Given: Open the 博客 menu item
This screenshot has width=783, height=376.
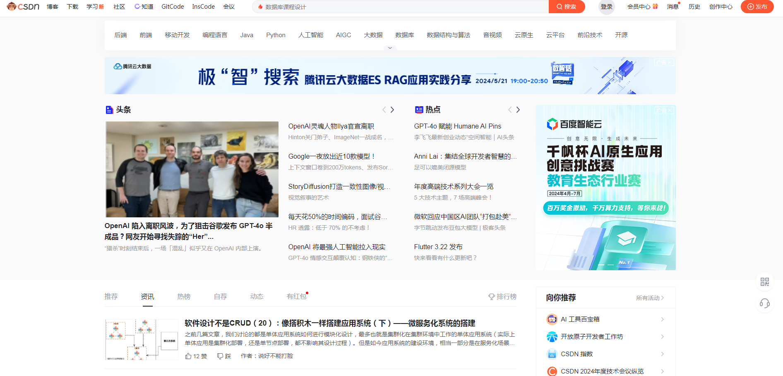Looking at the screenshot, I should pos(53,7).
